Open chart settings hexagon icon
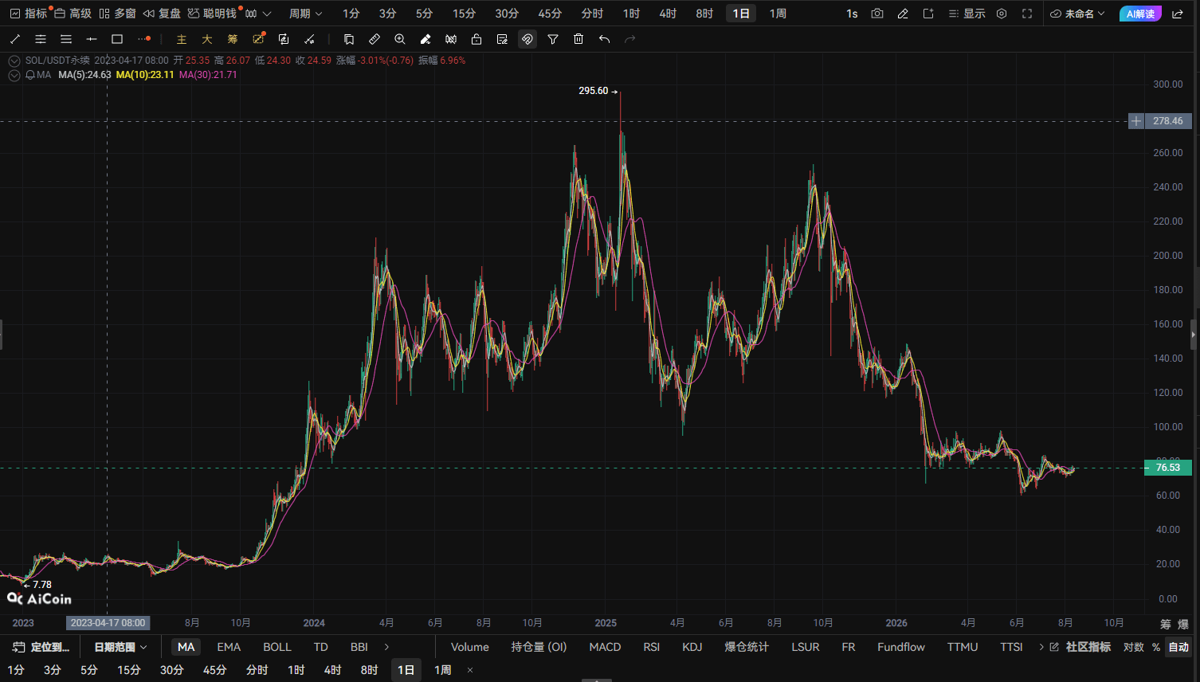 coord(1002,14)
